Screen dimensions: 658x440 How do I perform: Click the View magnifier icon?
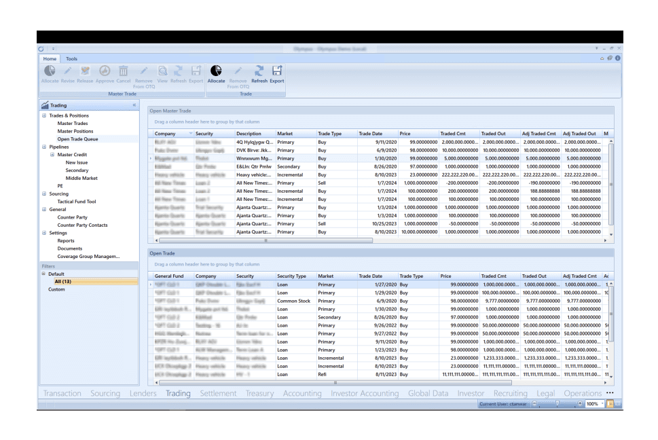pyautogui.click(x=162, y=71)
